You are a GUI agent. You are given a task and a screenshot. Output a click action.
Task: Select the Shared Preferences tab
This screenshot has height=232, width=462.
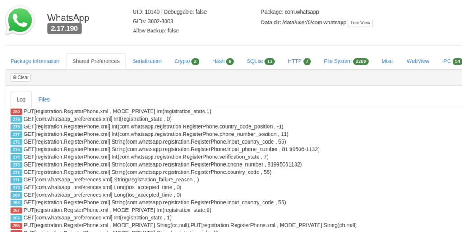(x=96, y=61)
